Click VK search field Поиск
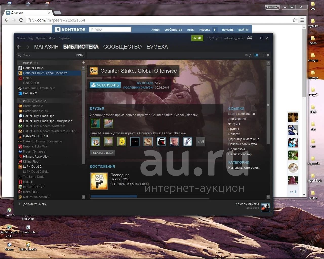Viewport: 324px width, 259px height. 110,30
